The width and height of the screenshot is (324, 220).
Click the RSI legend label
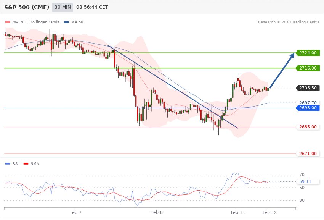point(16,164)
